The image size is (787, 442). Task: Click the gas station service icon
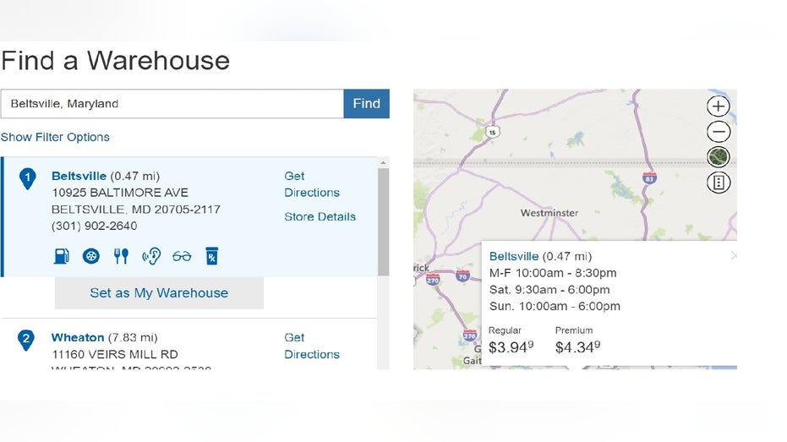(61, 256)
